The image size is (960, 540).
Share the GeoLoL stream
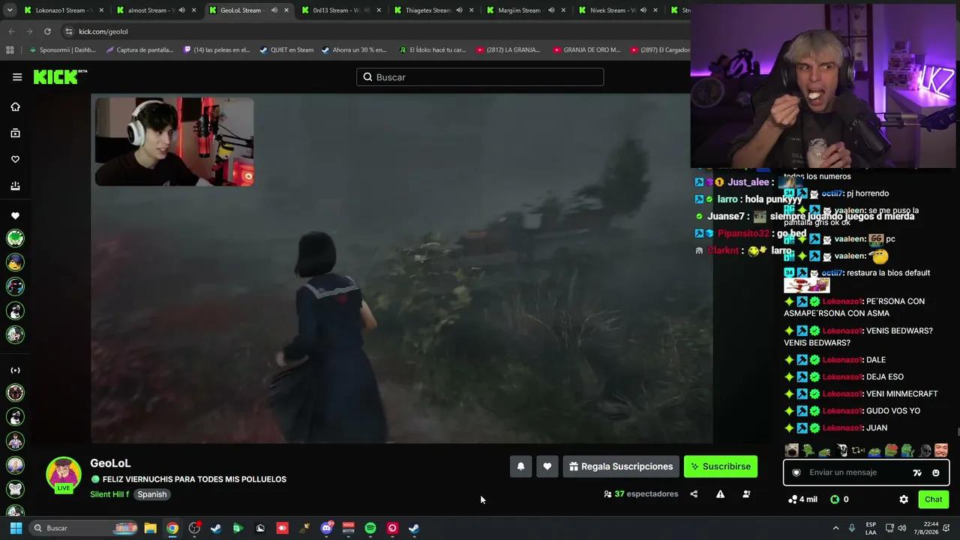point(694,494)
